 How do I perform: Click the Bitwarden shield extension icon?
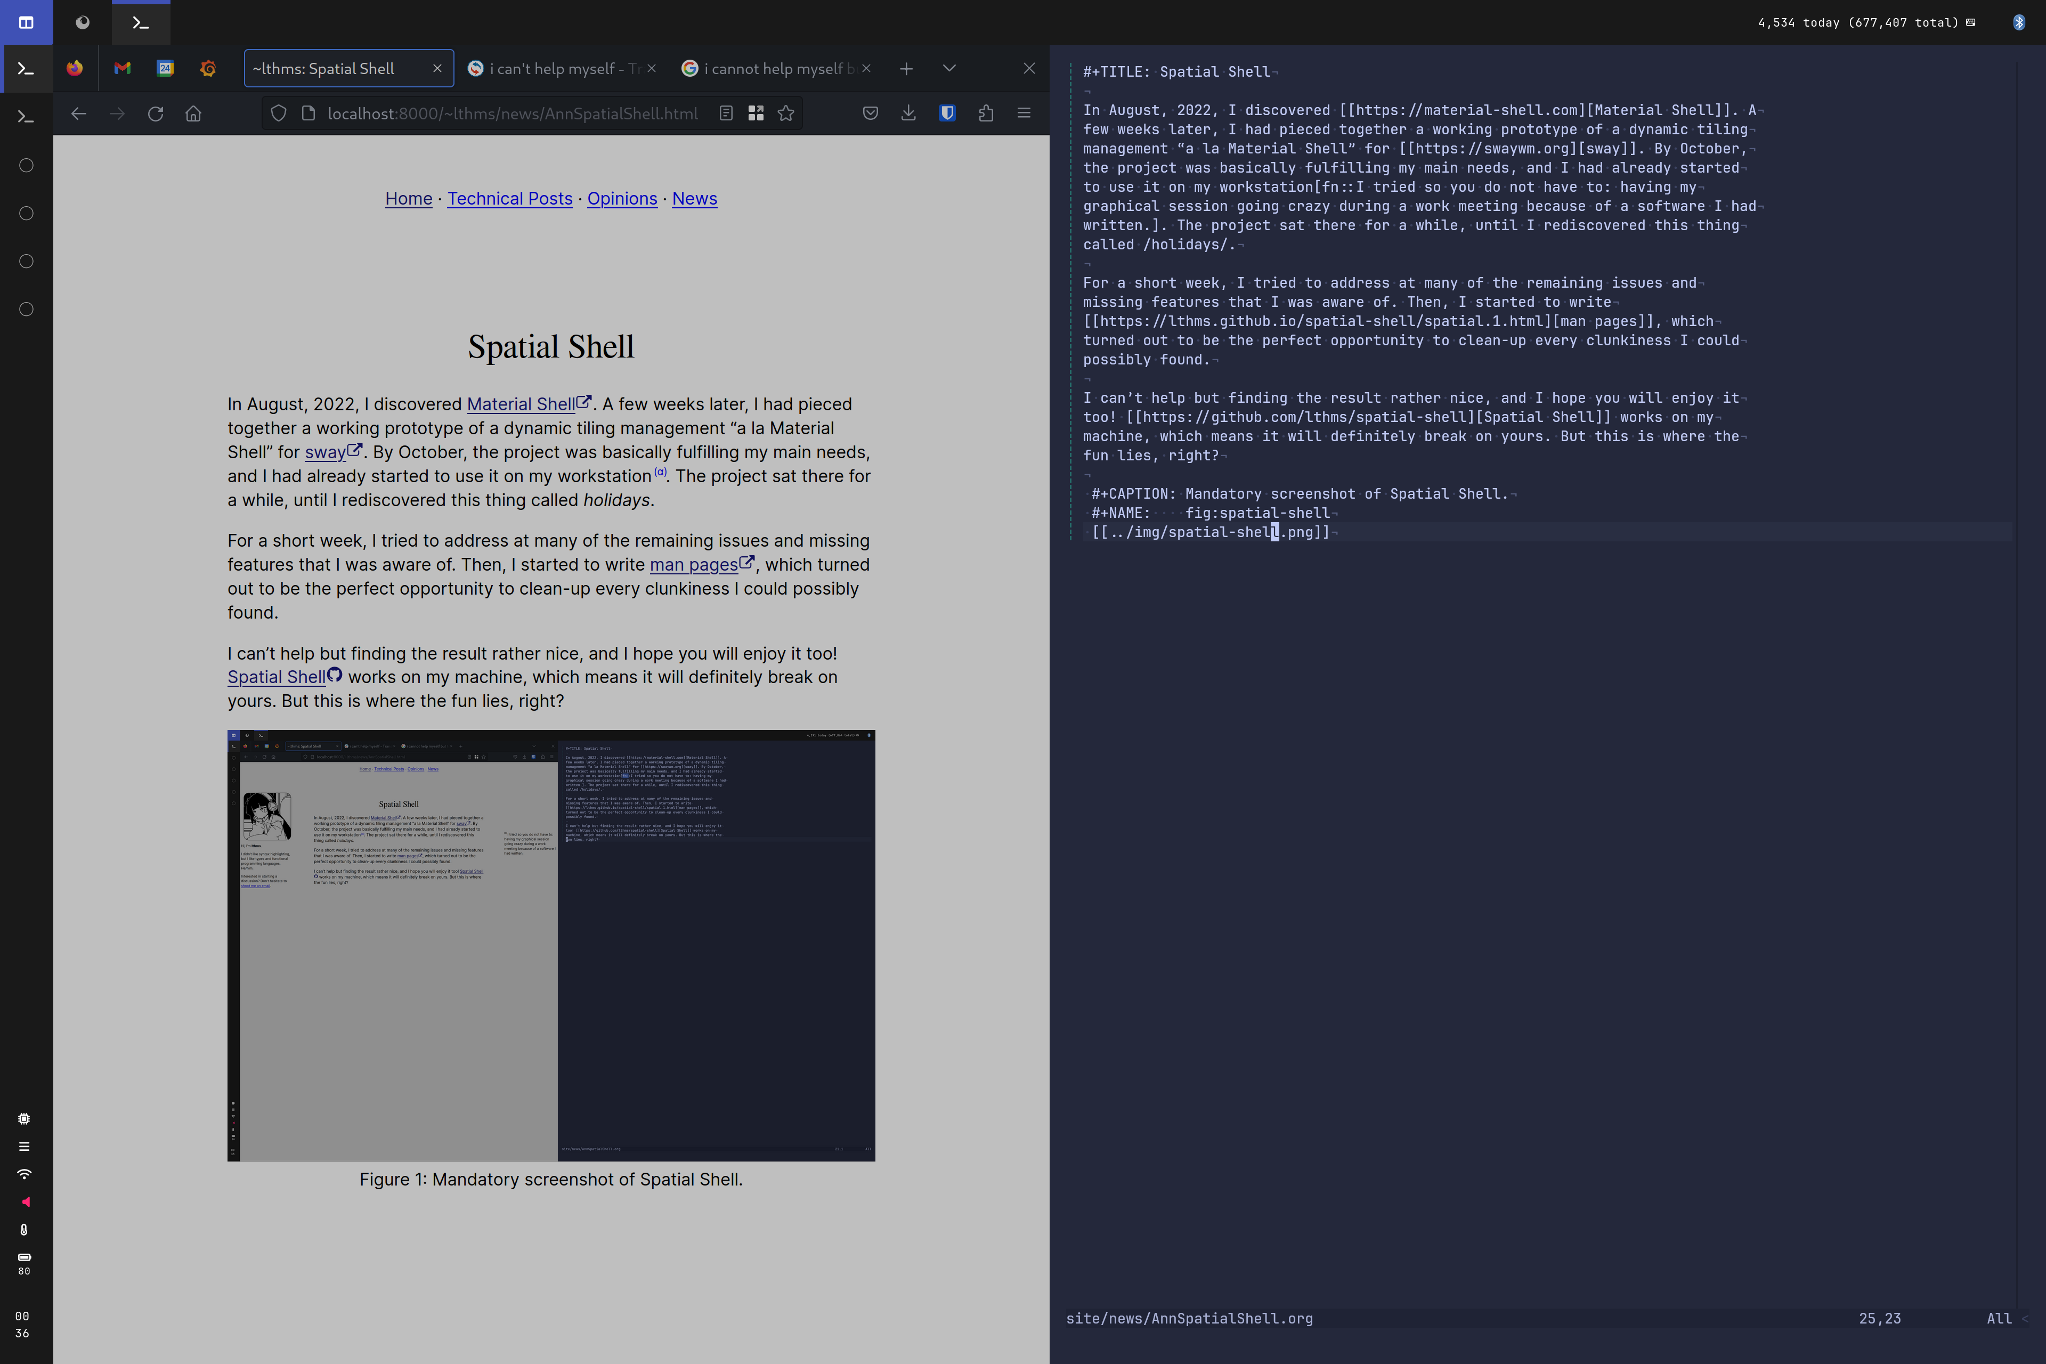point(947,113)
